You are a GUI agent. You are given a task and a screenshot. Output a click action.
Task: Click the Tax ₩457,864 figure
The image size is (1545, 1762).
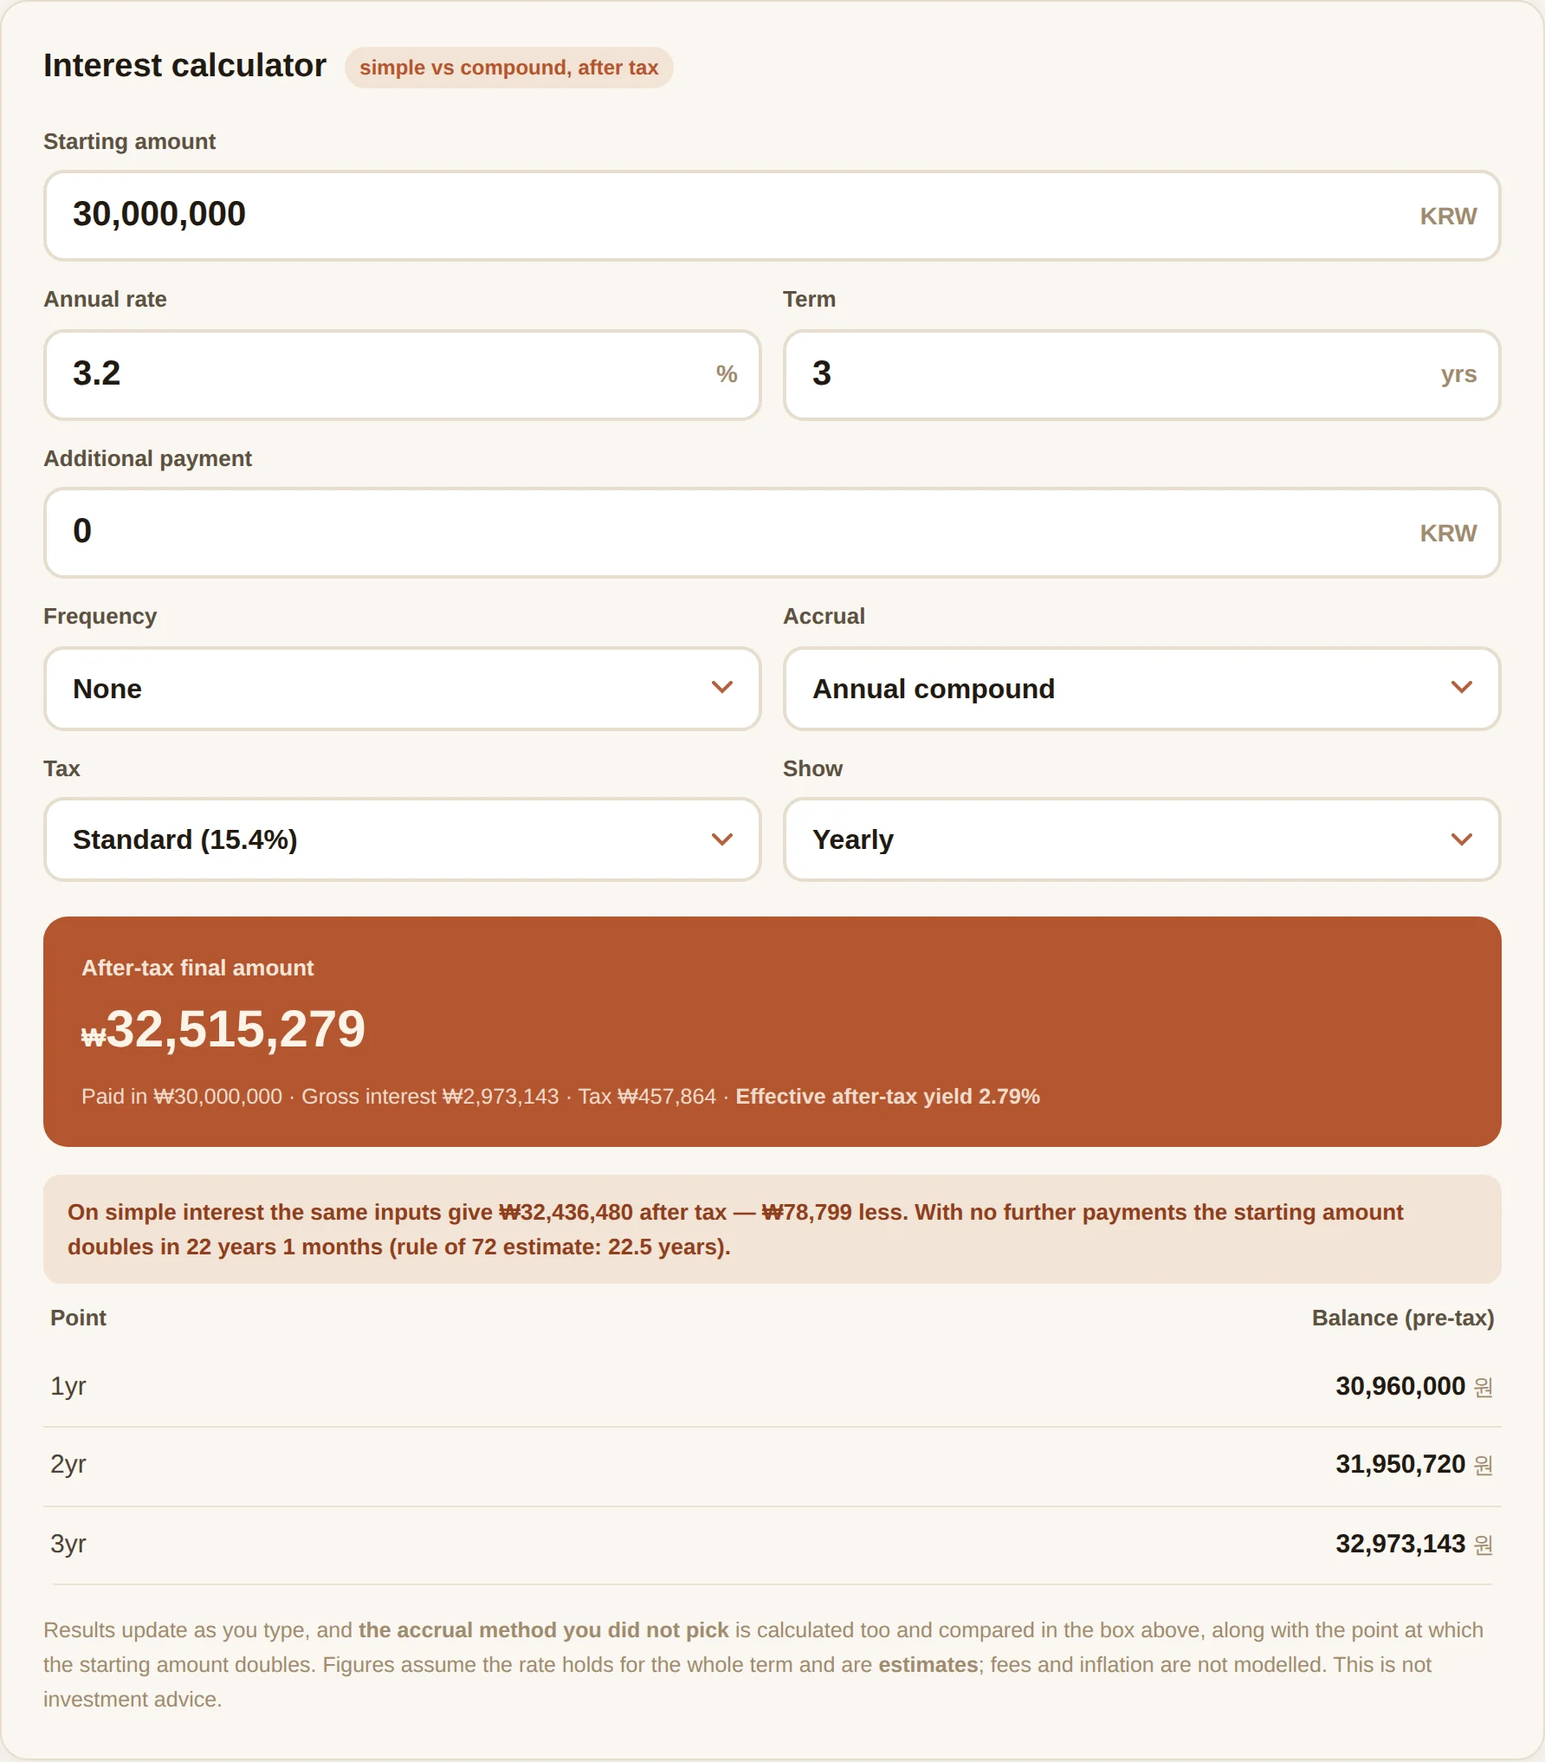tap(647, 1097)
